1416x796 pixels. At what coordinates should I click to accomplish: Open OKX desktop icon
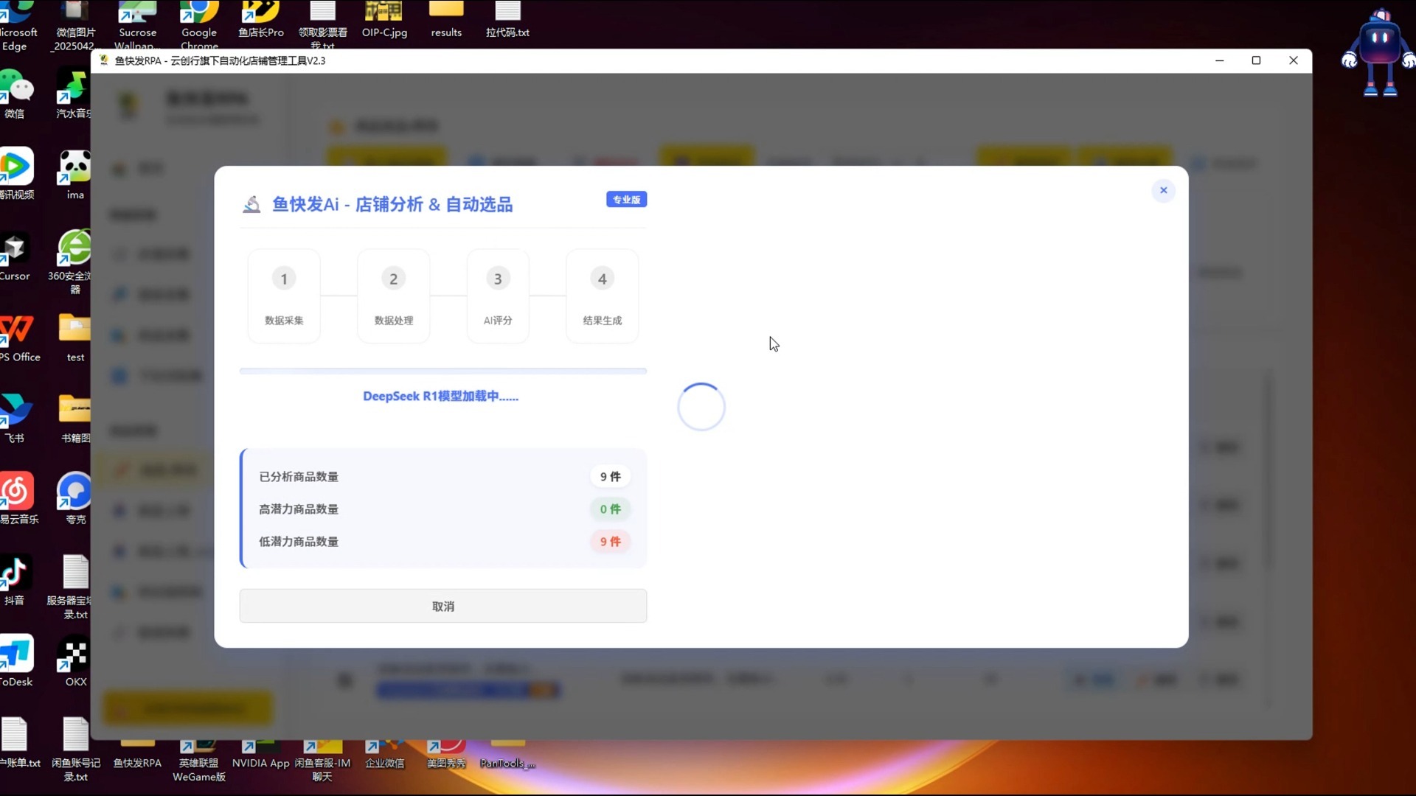pyautogui.click(x=74, y=661)
